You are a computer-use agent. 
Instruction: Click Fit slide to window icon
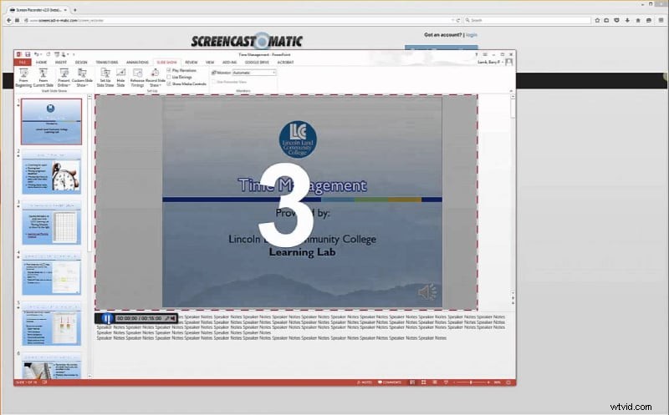pos(508,382)
